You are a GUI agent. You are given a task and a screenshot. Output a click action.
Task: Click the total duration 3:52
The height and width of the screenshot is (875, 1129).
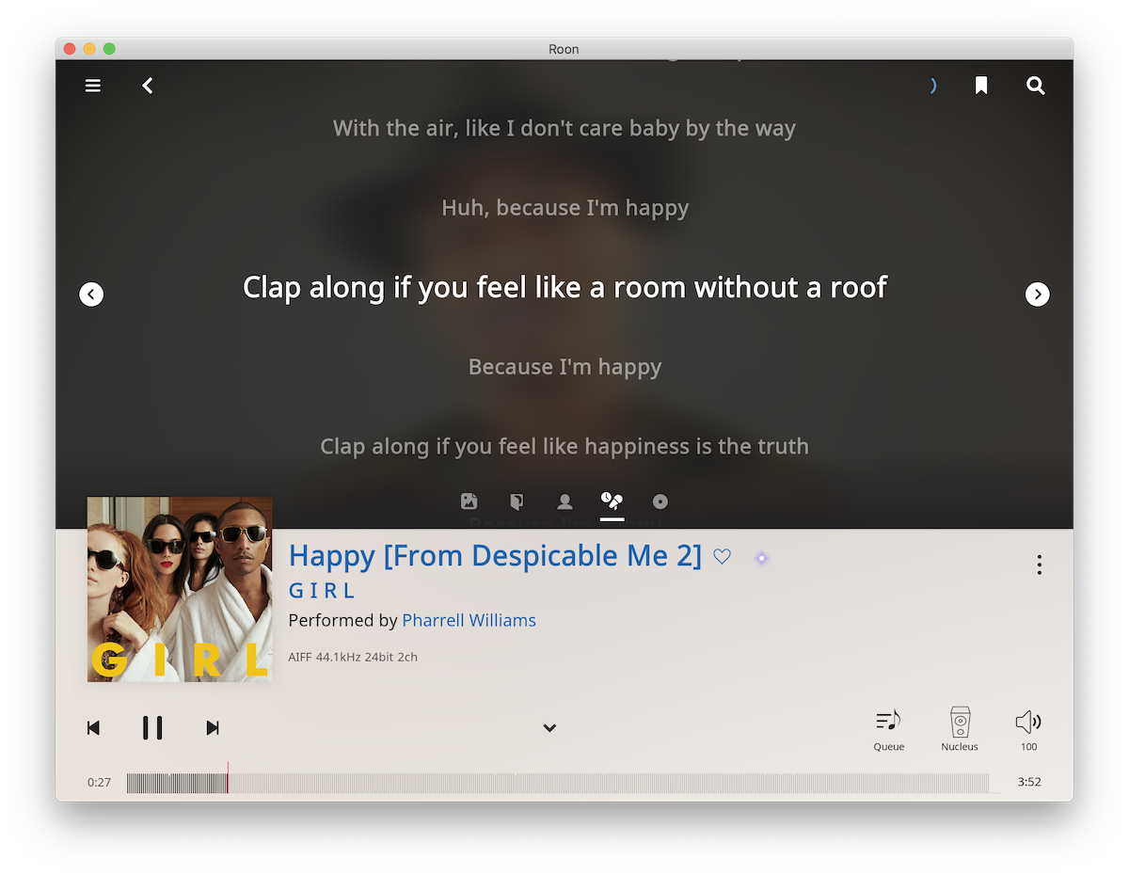(x=1029, y=782)
